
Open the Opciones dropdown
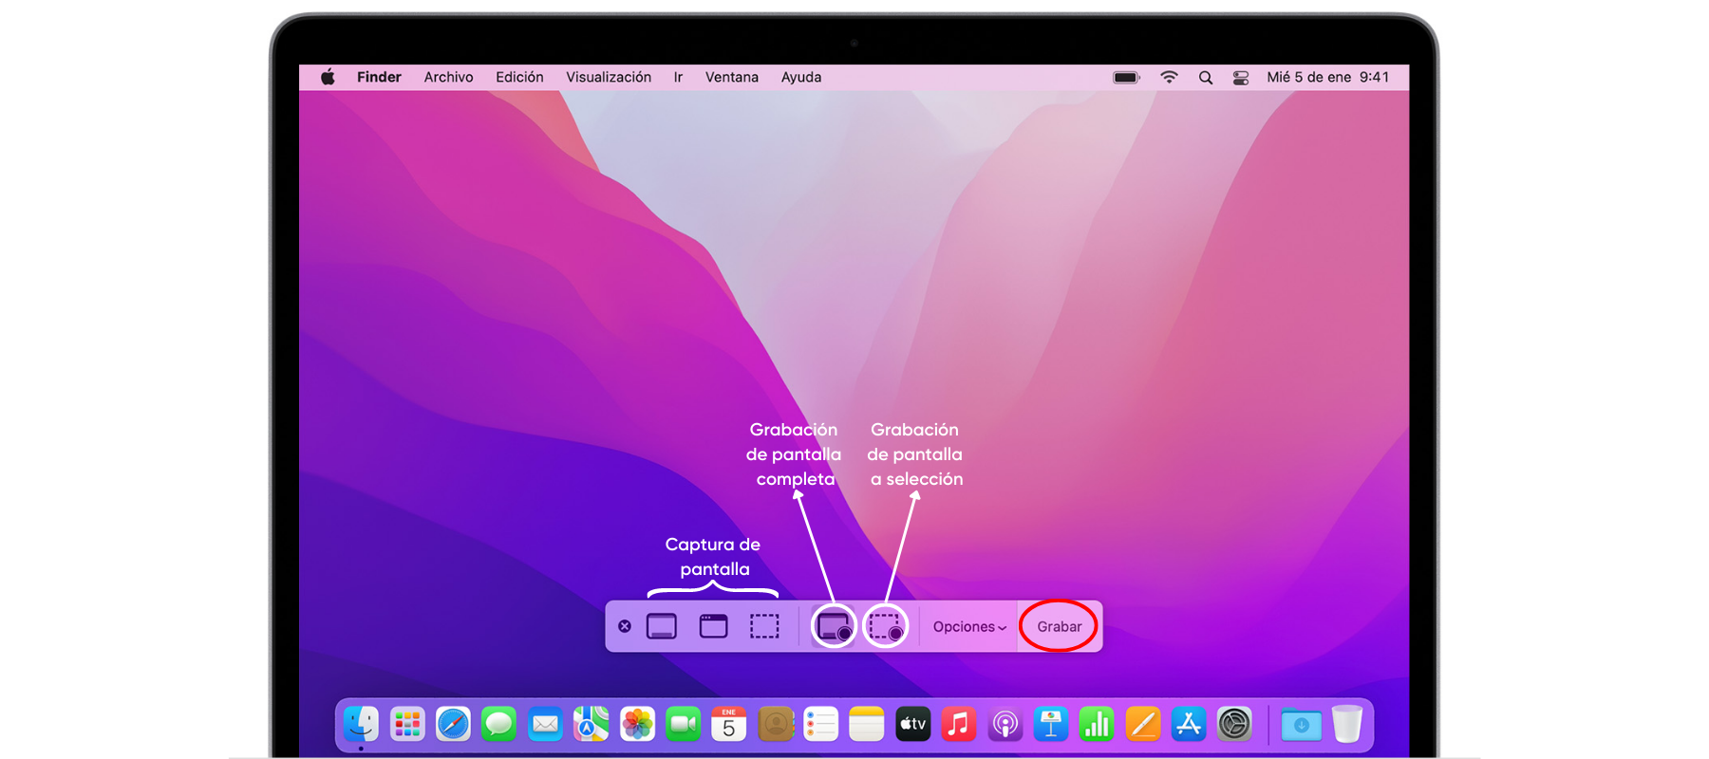[969, 627]
